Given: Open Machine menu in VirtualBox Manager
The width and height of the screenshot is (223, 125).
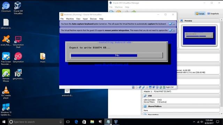Looking at the screenshot, I should click(x=118, y=7).
